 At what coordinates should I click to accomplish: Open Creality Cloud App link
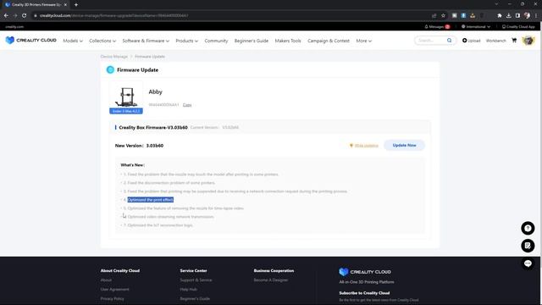coord(518,26)
